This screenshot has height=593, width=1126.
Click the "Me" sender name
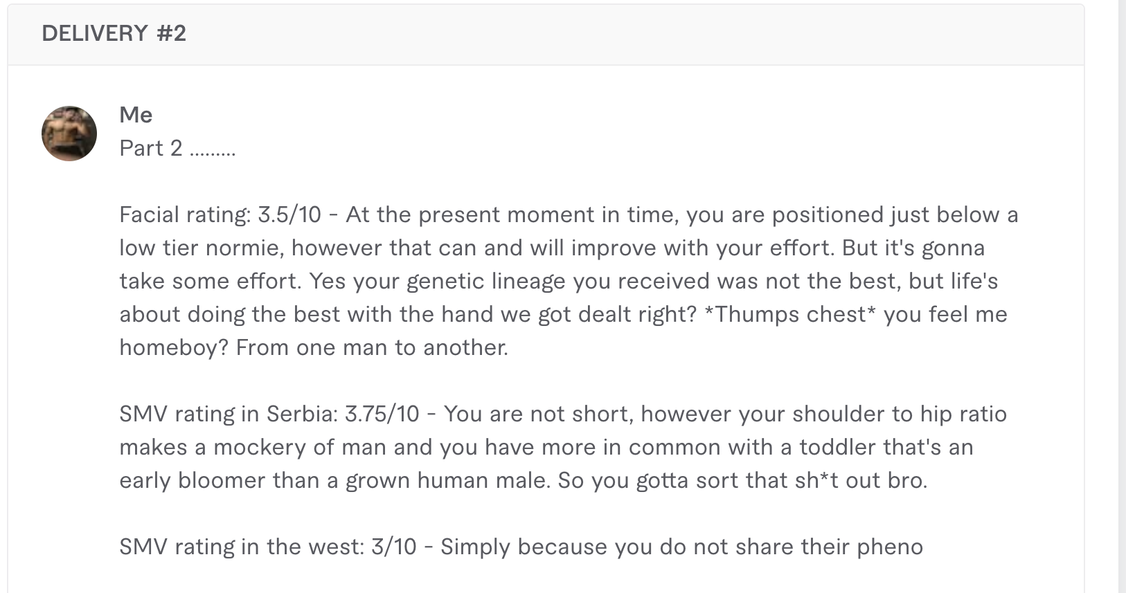[136, 115]
